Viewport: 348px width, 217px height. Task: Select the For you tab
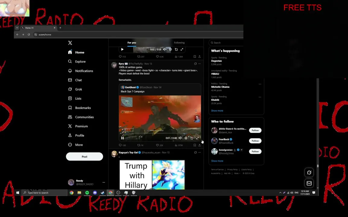(x=132, y=42)
